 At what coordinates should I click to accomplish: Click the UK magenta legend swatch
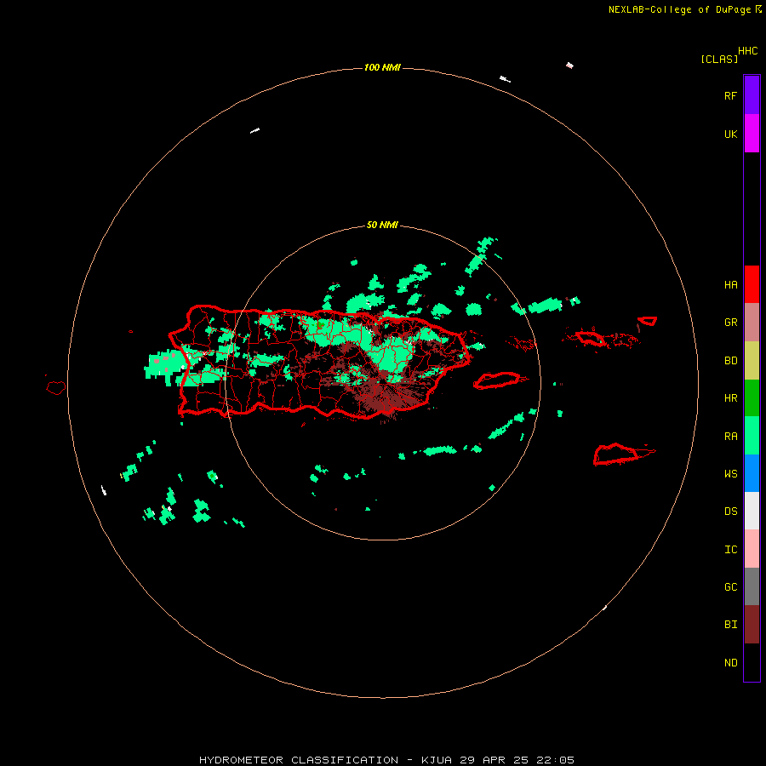[x=752, y=134]
